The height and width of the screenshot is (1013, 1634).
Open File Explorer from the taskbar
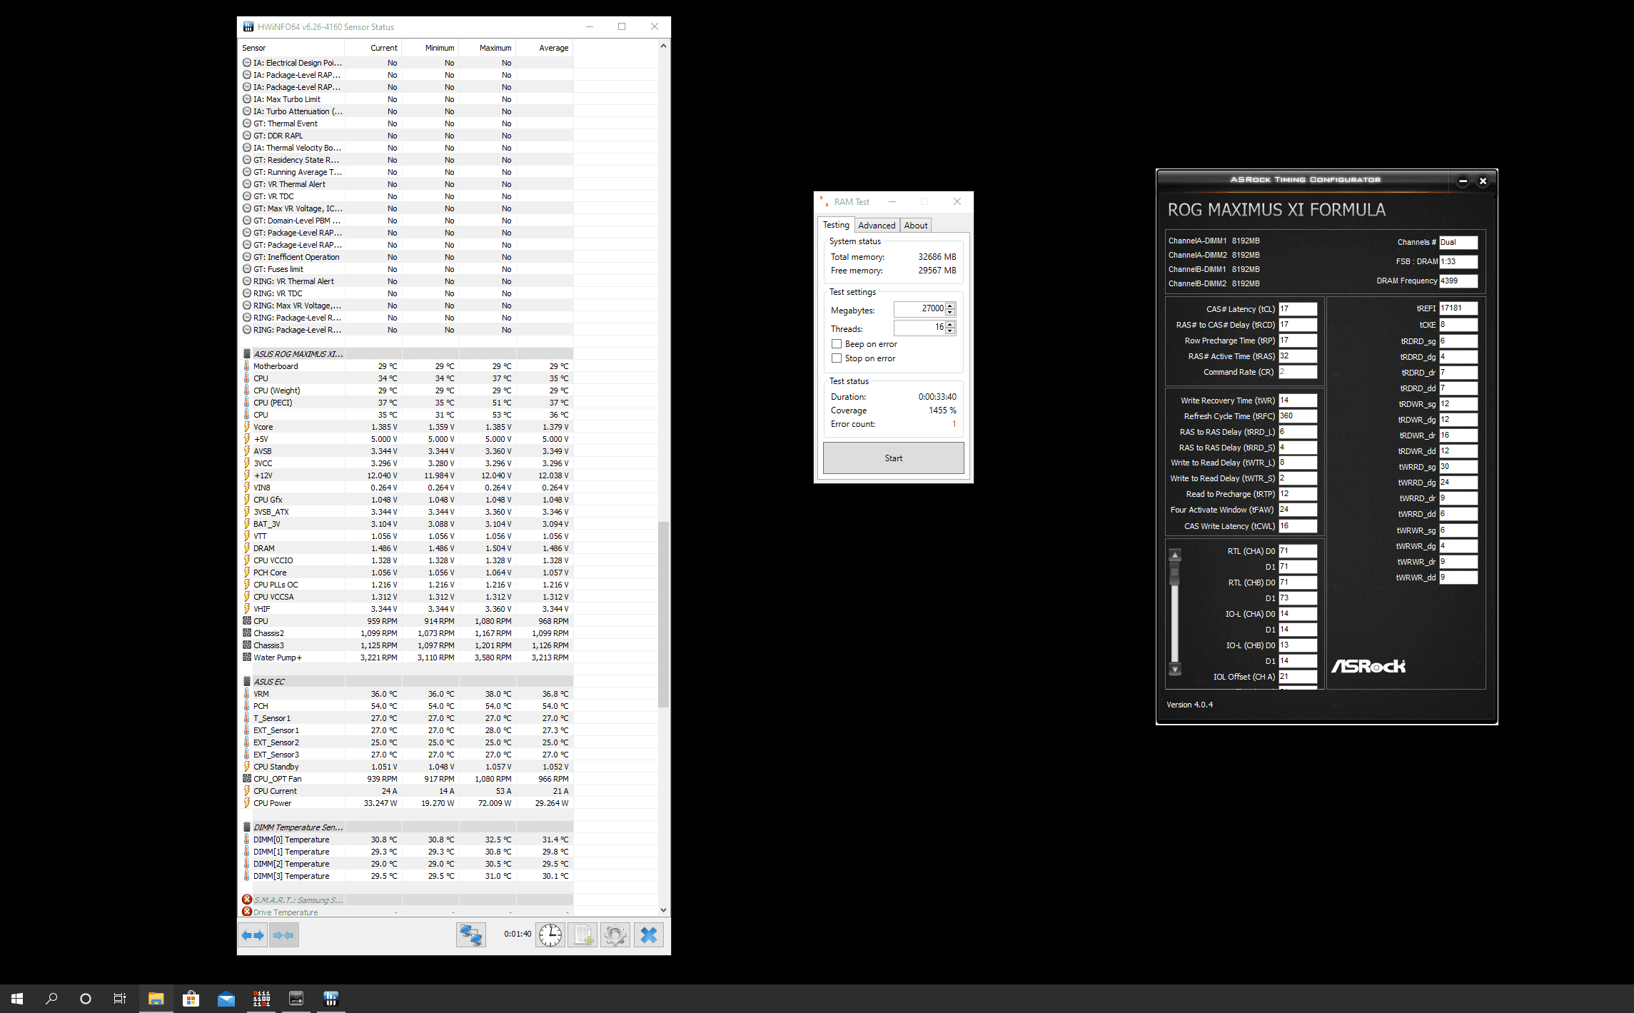click(x=156, y=999)
